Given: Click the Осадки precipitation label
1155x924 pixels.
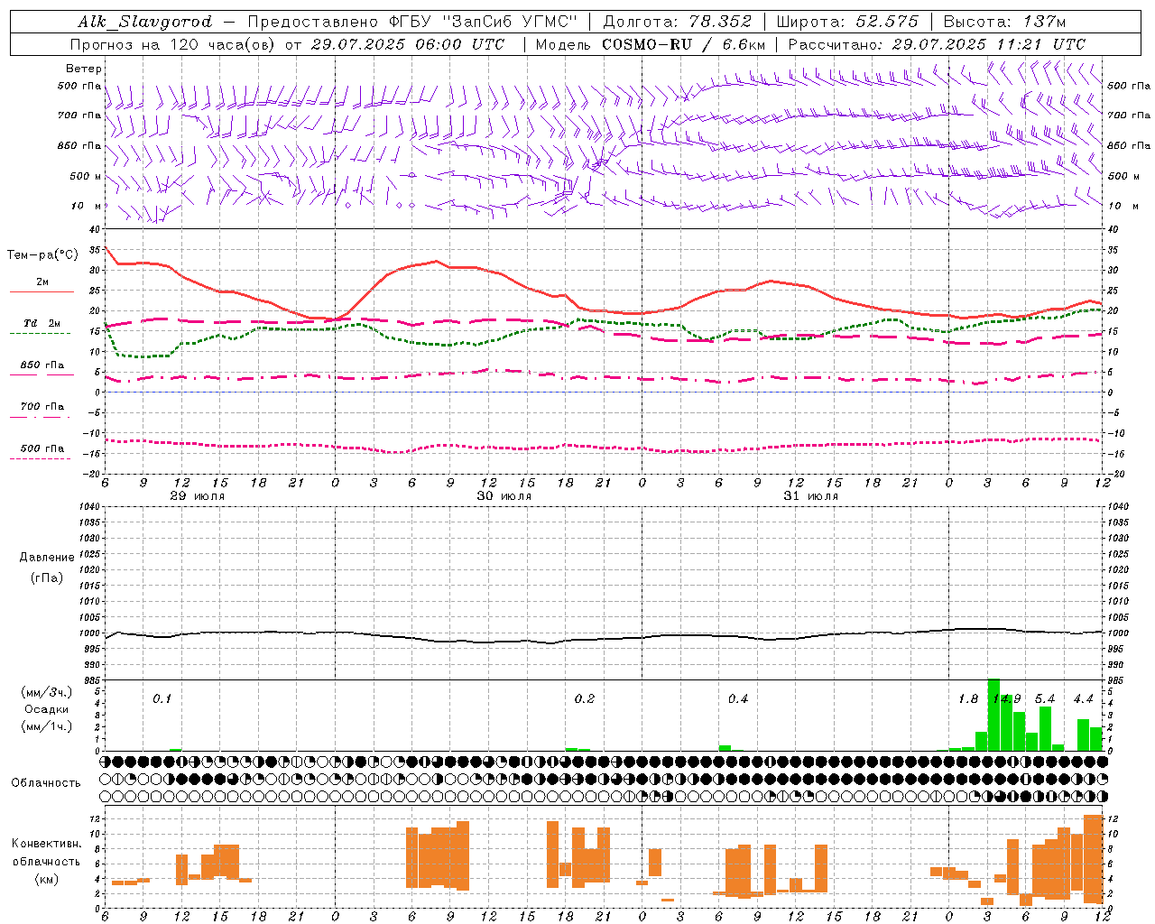Looking at the screenshot, I should (x=46, y=709).
